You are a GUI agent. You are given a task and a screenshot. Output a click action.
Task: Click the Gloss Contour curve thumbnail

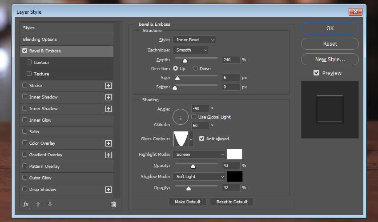click(x=181, y=139)
